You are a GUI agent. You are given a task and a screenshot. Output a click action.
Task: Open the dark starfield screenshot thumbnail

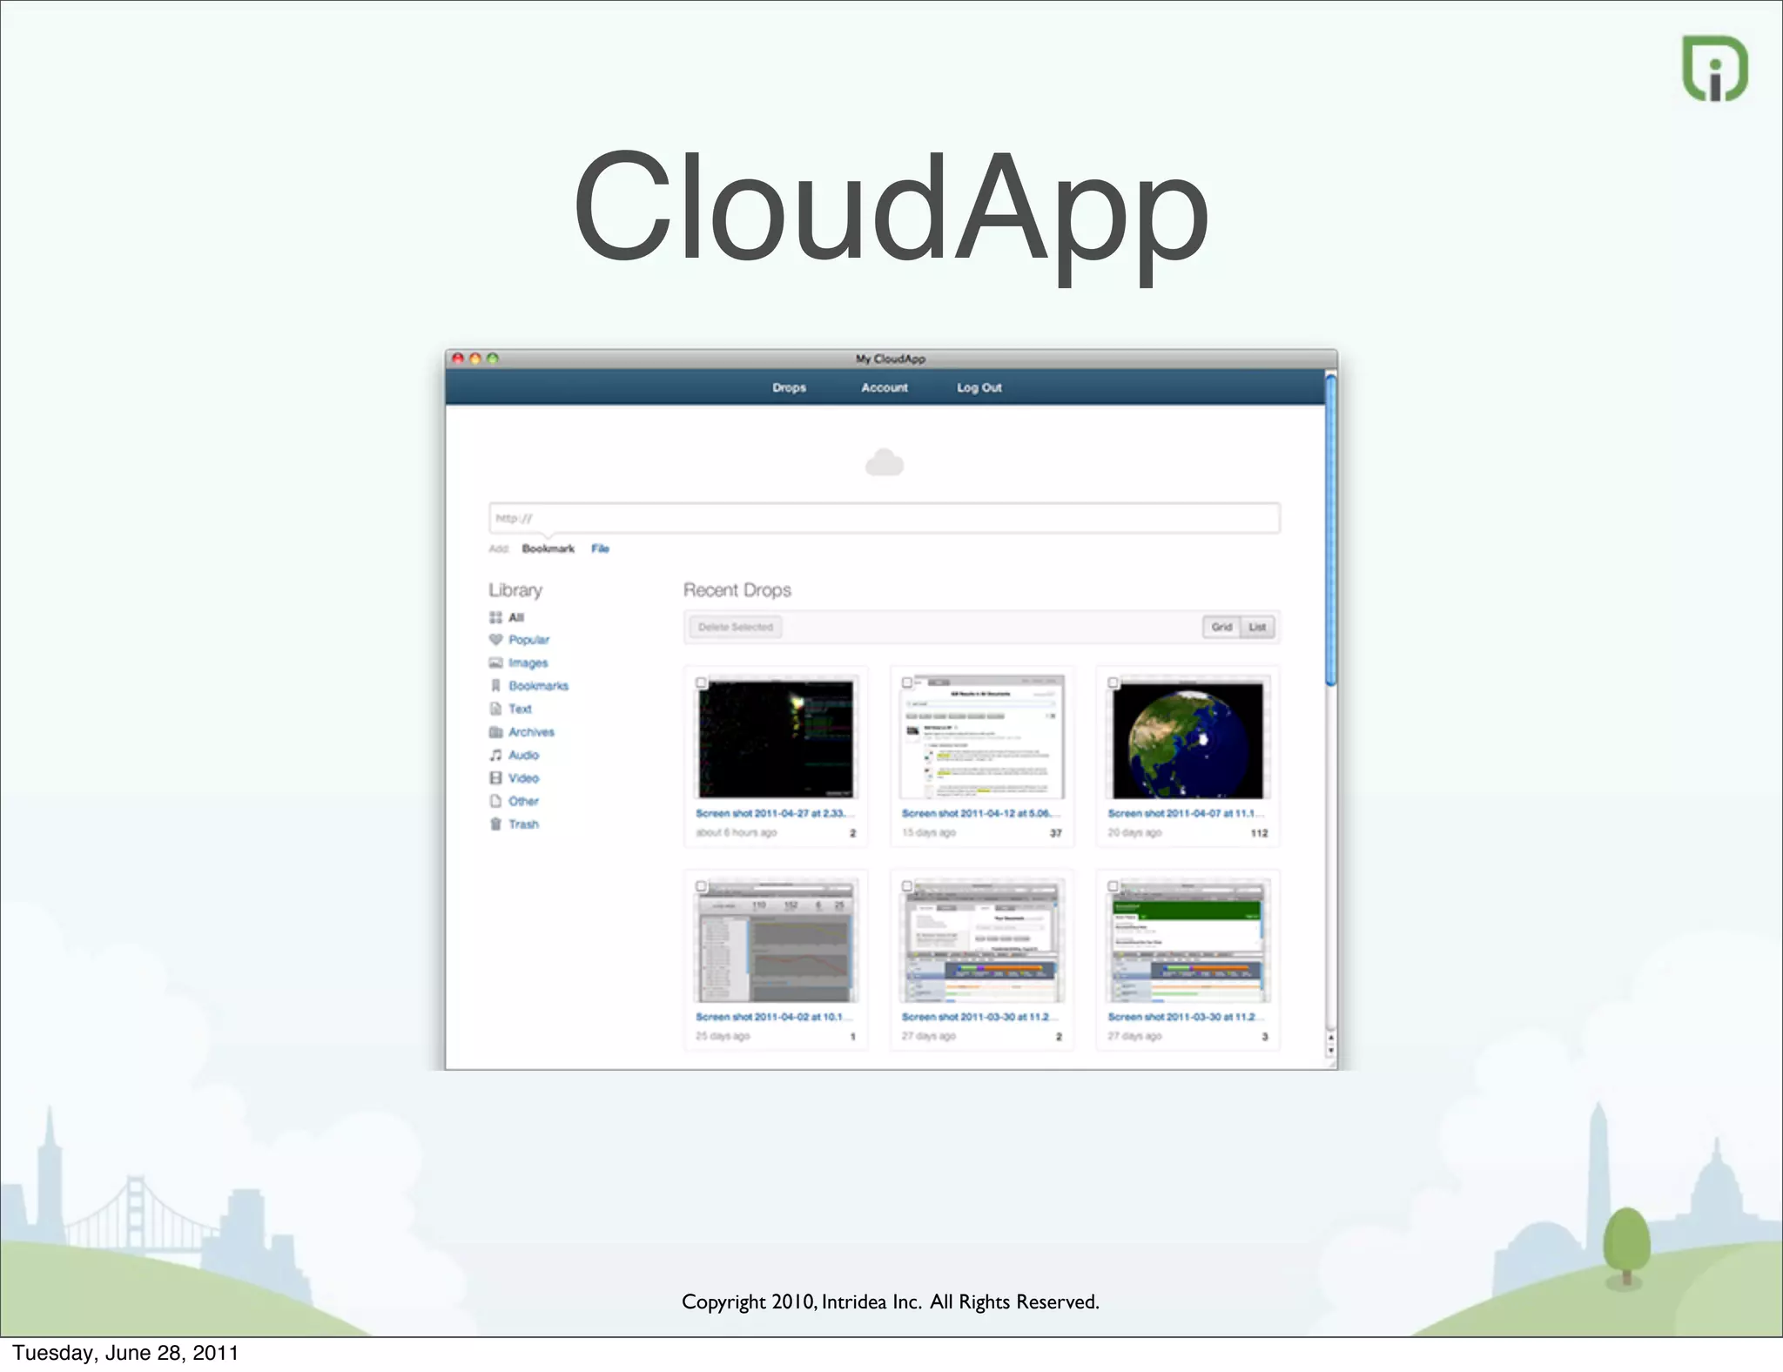(x=776, y=739)
